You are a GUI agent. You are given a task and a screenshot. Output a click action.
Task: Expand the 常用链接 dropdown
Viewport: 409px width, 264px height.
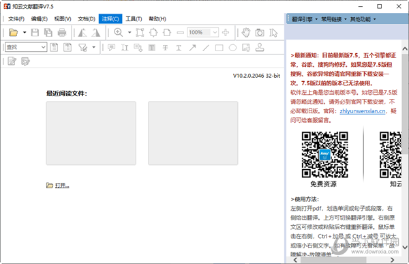point(334,19)
